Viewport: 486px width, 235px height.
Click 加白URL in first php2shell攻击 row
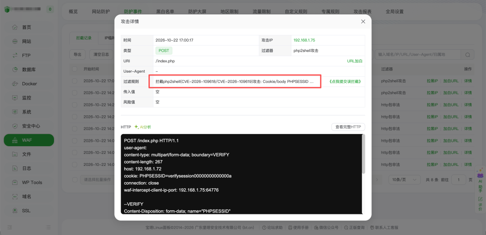click(x=450, y=81)
